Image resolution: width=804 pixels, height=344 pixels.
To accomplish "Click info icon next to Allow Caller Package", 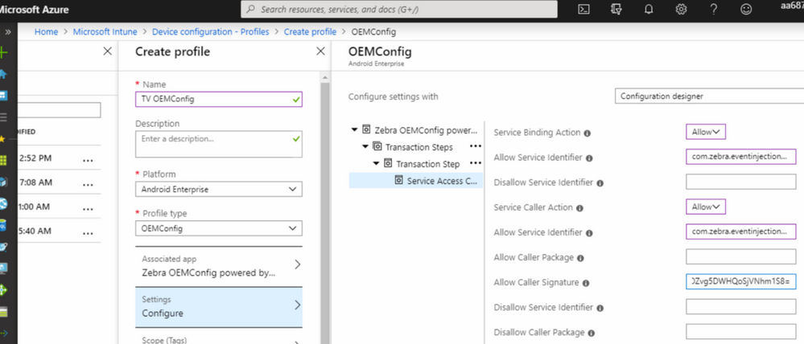I will tap(580, 258).
